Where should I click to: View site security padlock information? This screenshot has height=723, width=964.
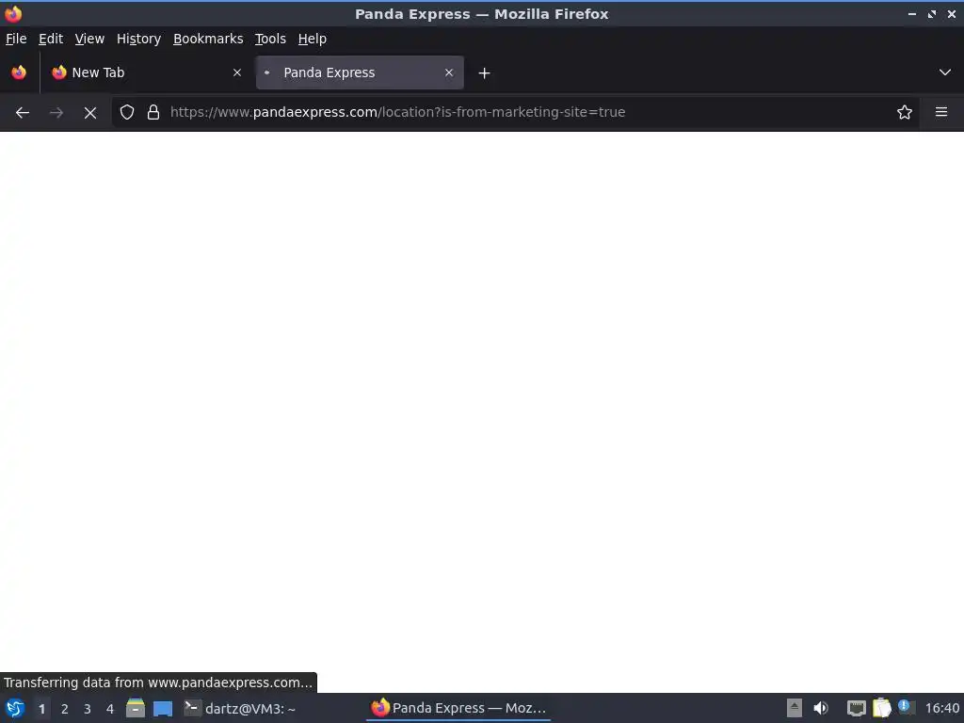point(153,113)
